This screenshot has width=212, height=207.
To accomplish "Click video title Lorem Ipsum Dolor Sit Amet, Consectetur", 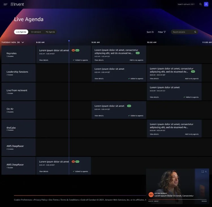I will point(174,196).
